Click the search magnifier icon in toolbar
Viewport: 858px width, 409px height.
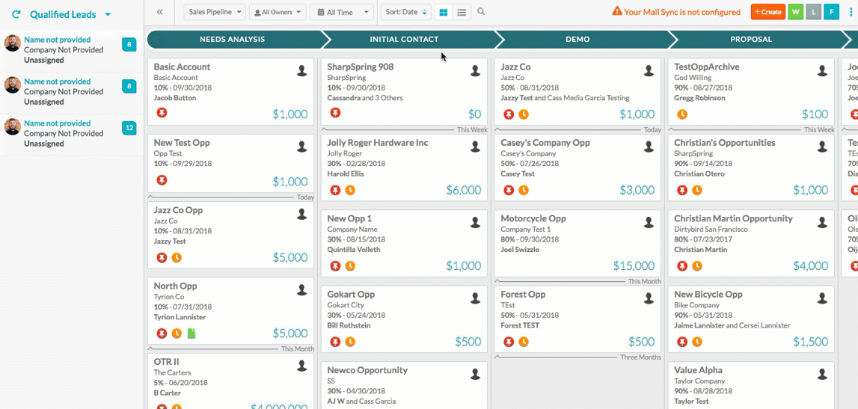pyautogui.click(x=481, y=12)
